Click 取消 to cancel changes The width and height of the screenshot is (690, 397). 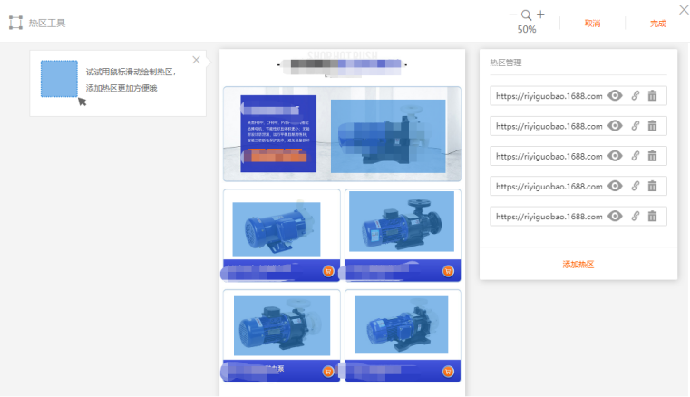pos(592,24)
